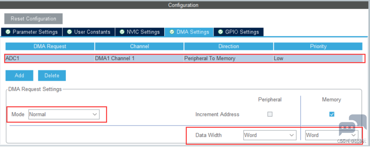The image size is (370, 147).
Task: Click the Priority column header
Action: tap(318, 46)
